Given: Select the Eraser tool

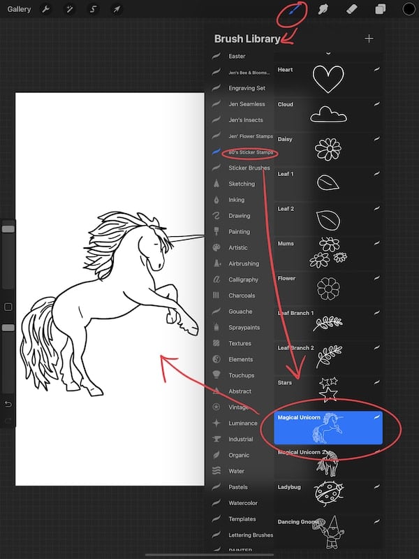Looking at the screenshot, I should click(x=352, y=9).
